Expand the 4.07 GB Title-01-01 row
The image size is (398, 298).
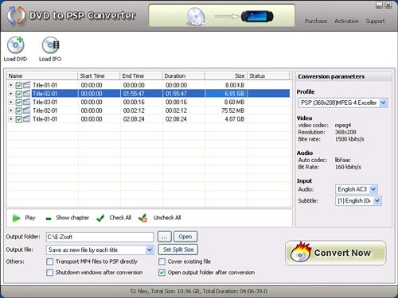10,119
